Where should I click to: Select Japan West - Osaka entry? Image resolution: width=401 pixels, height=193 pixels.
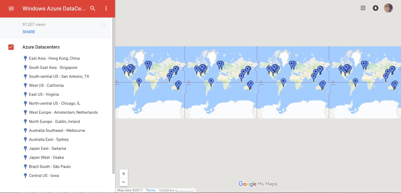coord(46,157)
